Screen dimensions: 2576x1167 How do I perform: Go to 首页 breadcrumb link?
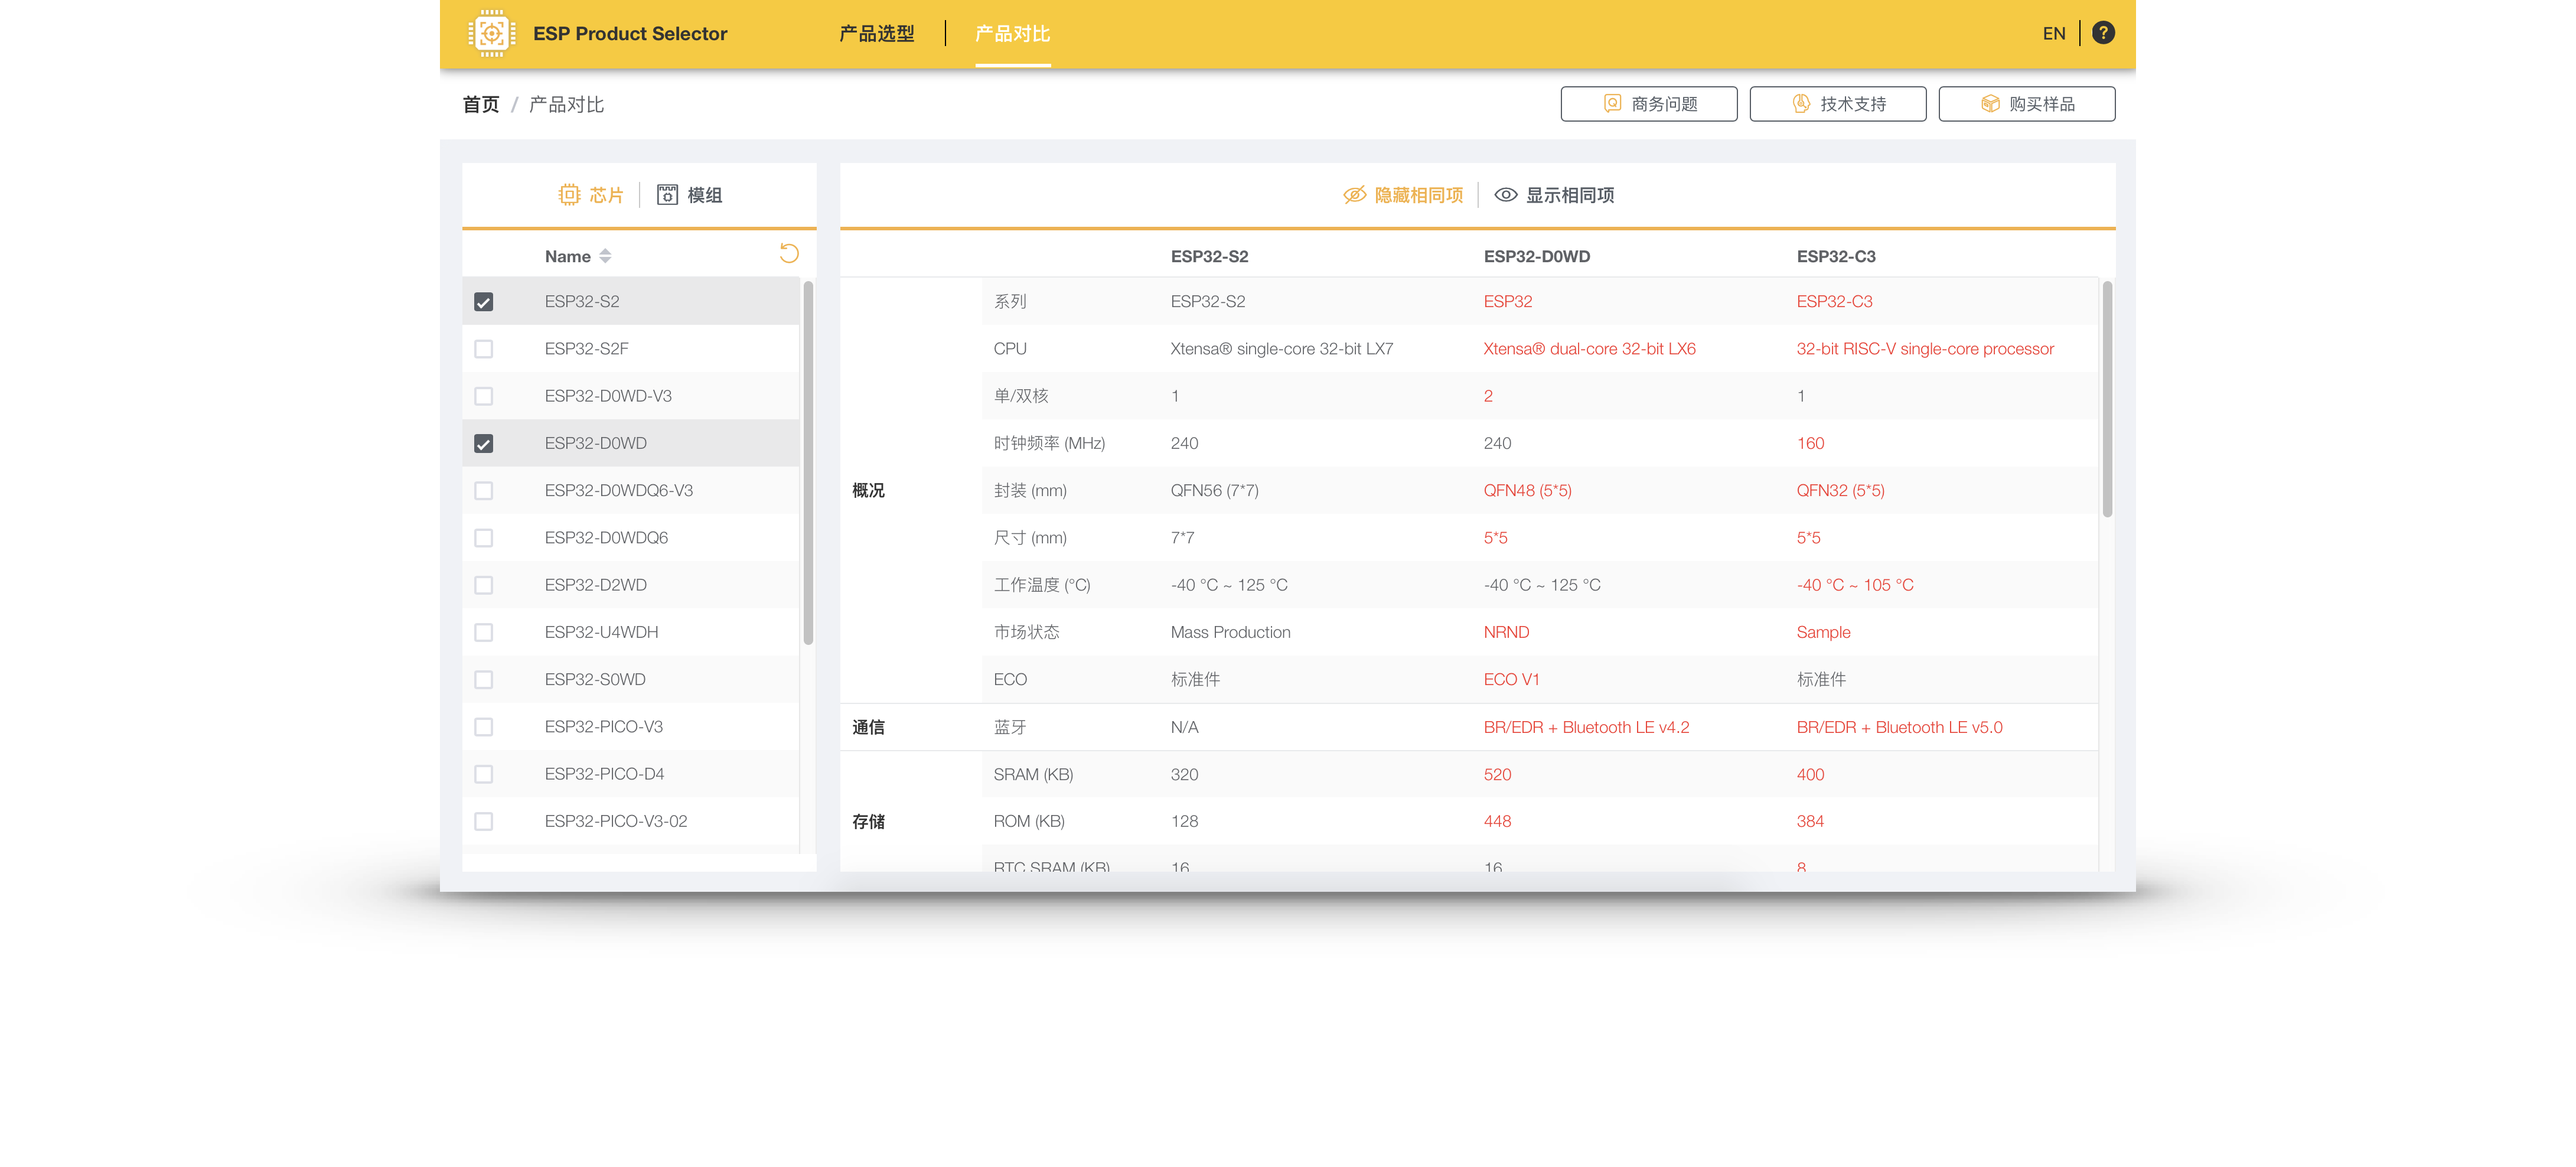pos(481,105)
